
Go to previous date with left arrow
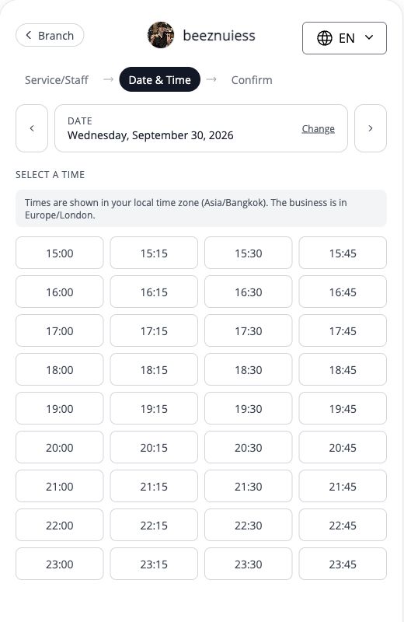(x=32, y=128)
